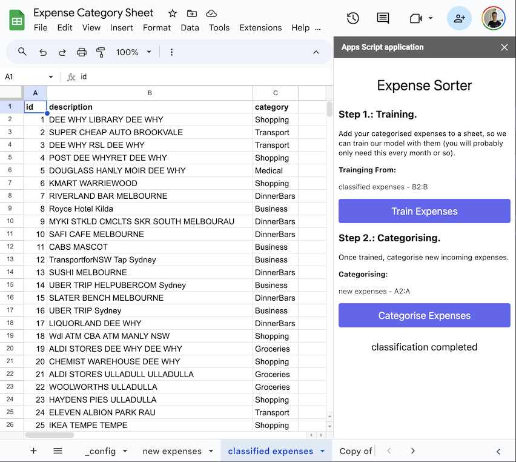Select cell CABS MASCOT
This screenshot has height=462, width=516.
[150, 247]
